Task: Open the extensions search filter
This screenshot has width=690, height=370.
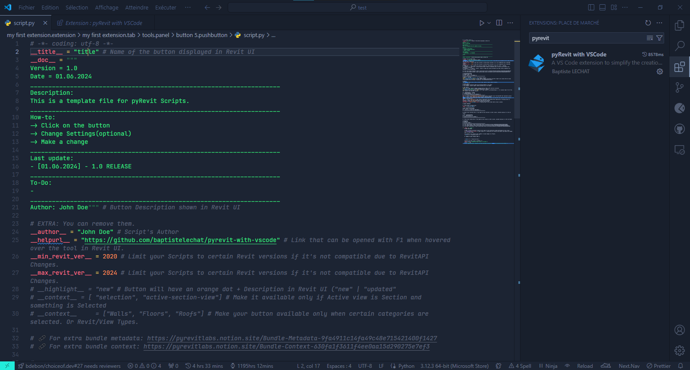Action: [659, 38]
